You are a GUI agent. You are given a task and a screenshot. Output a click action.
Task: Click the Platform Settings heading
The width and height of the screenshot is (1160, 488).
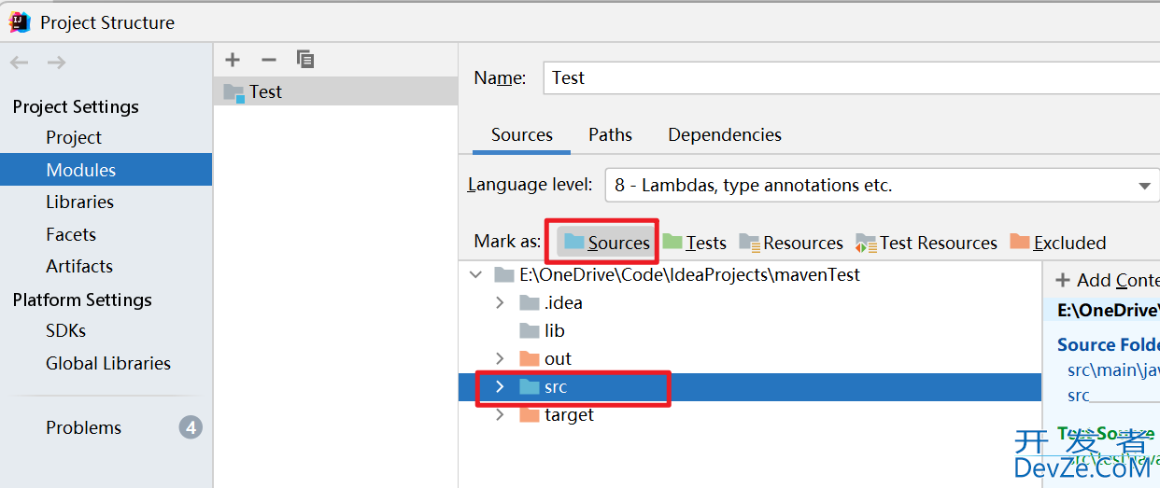coord(82,300)
